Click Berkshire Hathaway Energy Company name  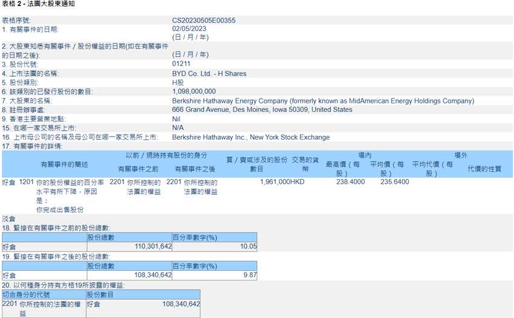tap(323, 100)
